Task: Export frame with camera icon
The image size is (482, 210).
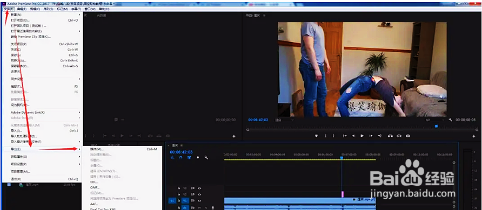Action: 407,136
